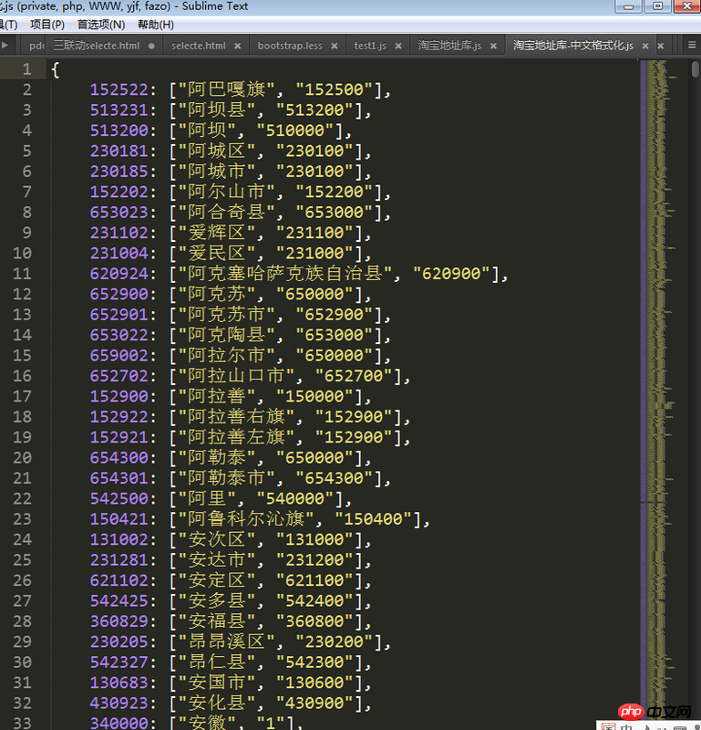Open the 首选项(N) menu
Viewport: 701px width, 730px height.
pyautogui.click(x=101, y=25)
